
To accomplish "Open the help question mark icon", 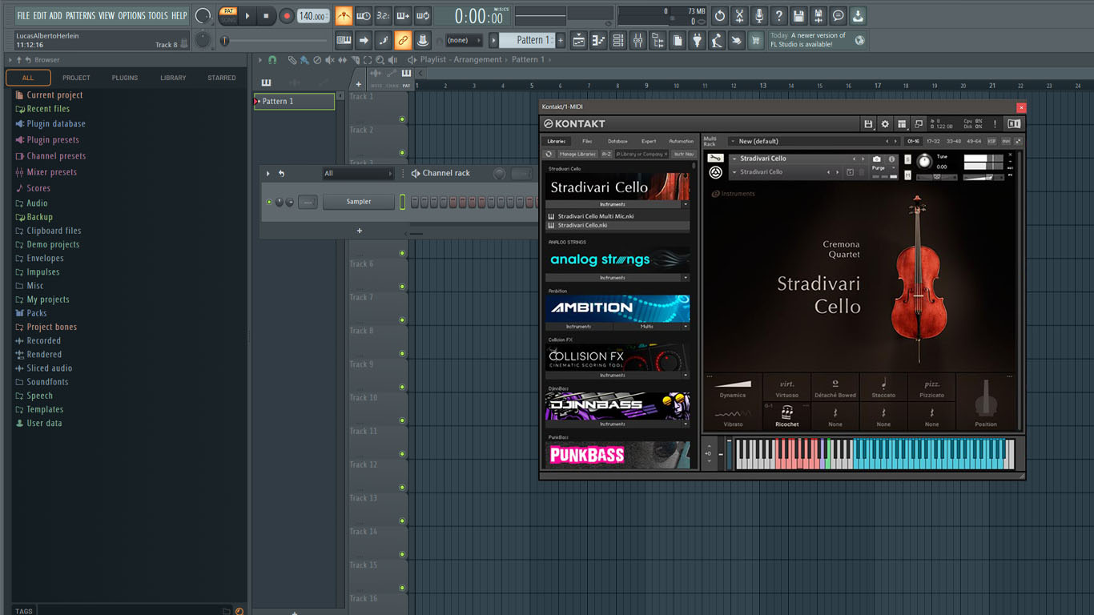I will [x=778, y=16].
